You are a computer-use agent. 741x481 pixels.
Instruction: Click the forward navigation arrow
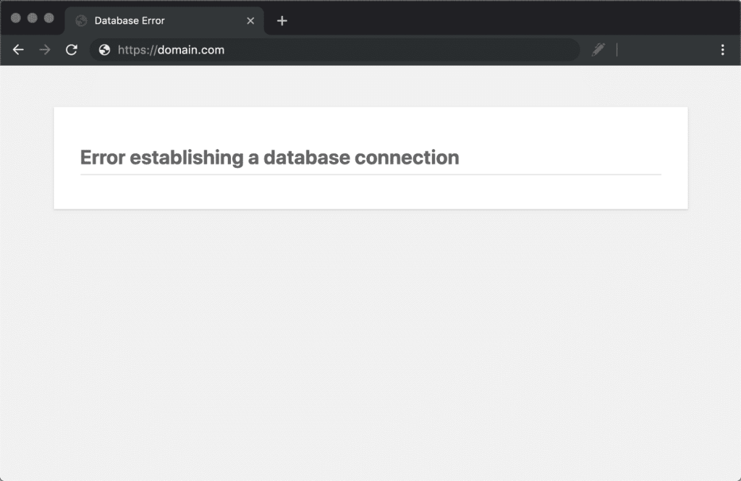(45, 50)
